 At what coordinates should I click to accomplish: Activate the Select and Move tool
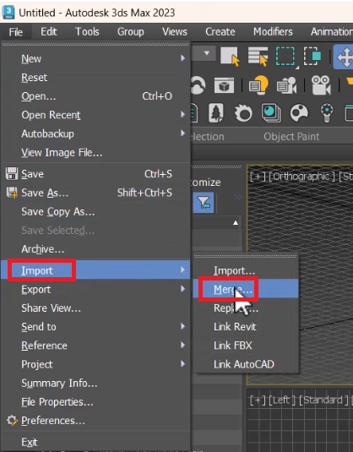pyautogui.click(x=344, y=57)
